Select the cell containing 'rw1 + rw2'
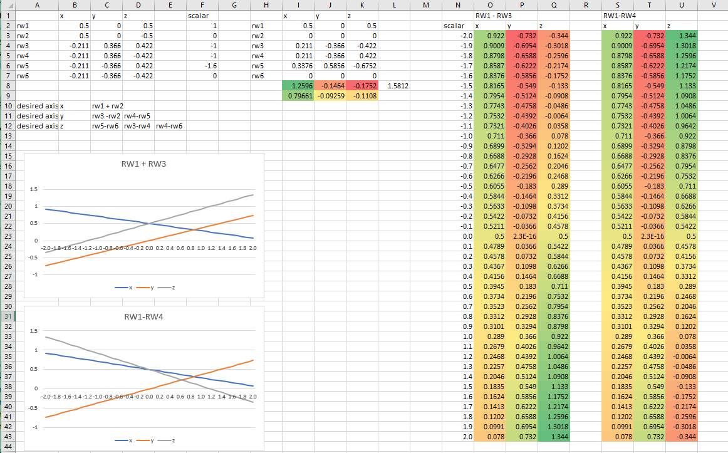The image size is (728, 453). (x=107, y=106)
